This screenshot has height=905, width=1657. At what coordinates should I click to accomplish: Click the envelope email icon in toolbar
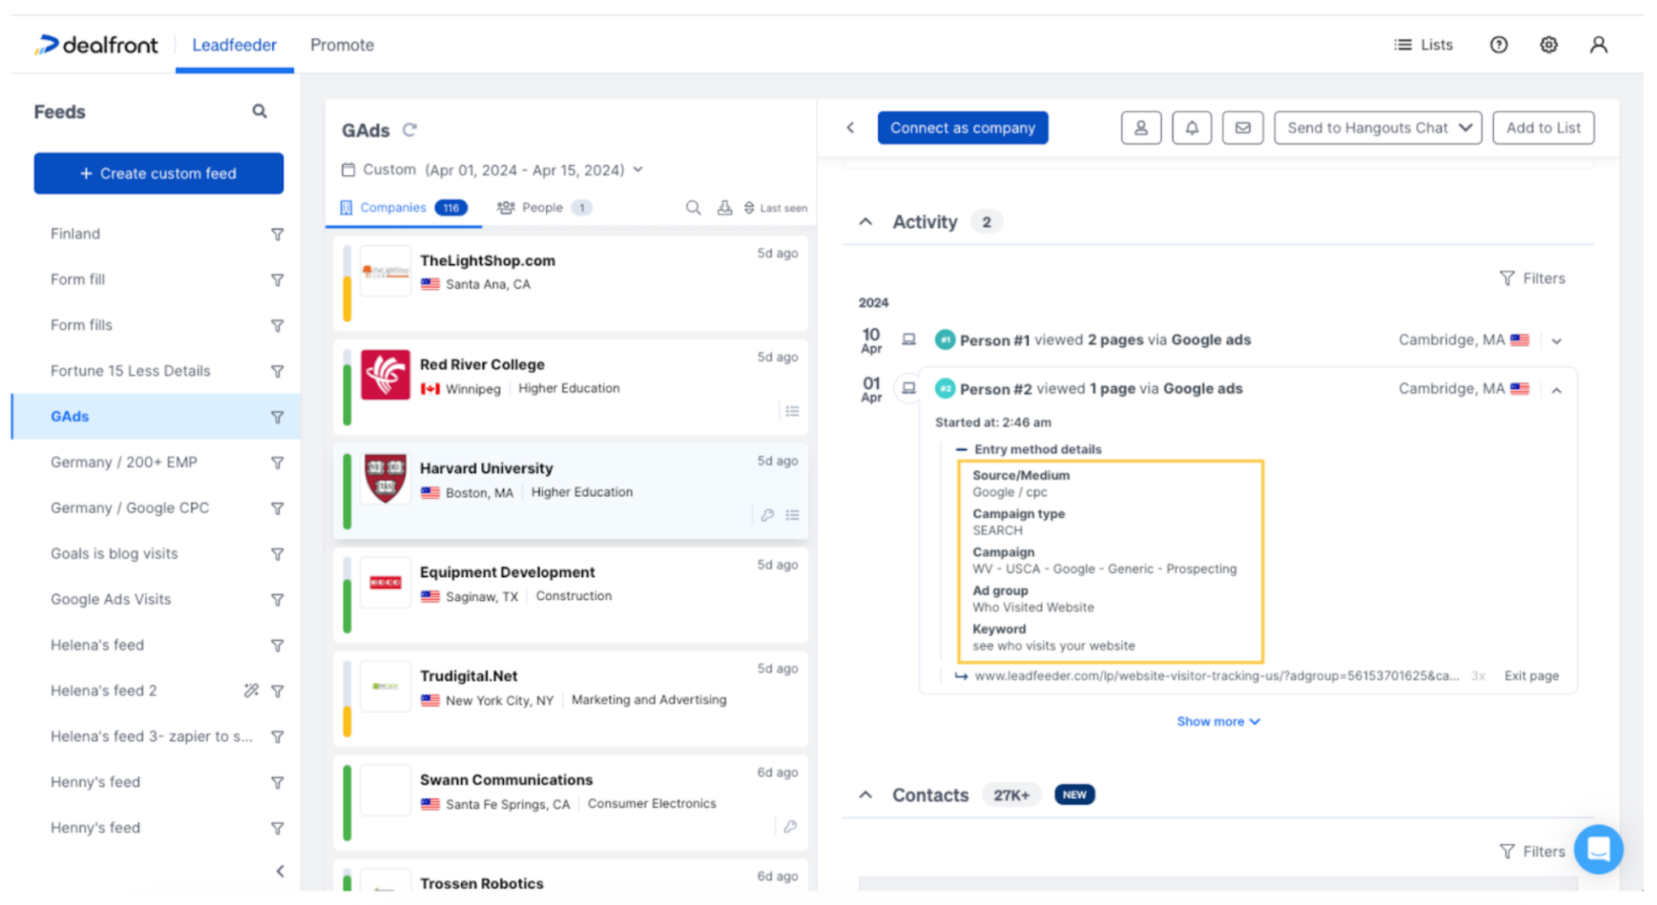pyautogui.click(x=1242, y=127)
